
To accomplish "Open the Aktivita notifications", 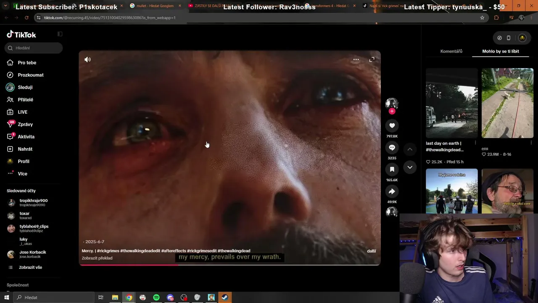I will point(26,137).
